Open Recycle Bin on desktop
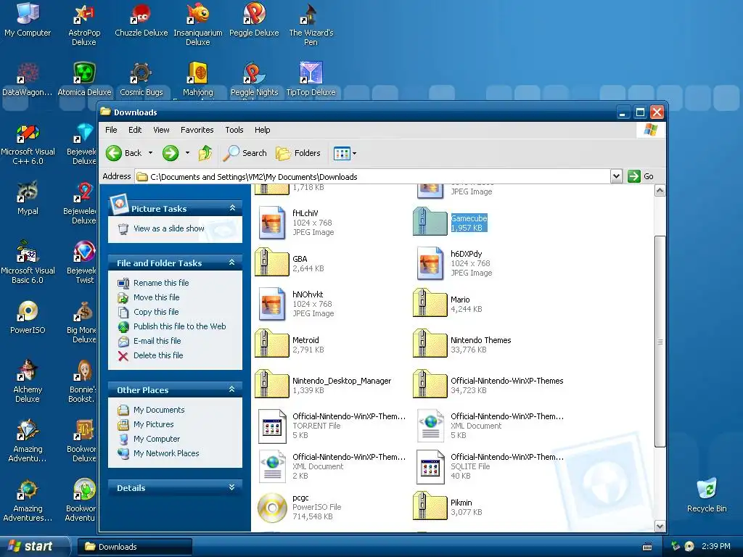 tap(707, 495)
